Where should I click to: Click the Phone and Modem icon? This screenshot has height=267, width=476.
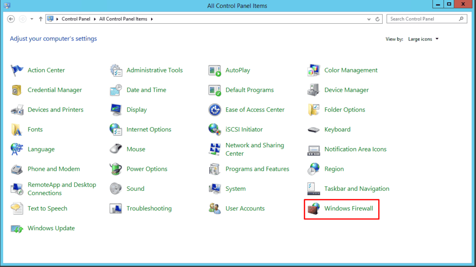[x=17, y=169]
